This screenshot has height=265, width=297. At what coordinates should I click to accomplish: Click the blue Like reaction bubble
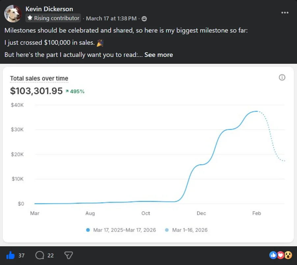(x=273, y=255)
